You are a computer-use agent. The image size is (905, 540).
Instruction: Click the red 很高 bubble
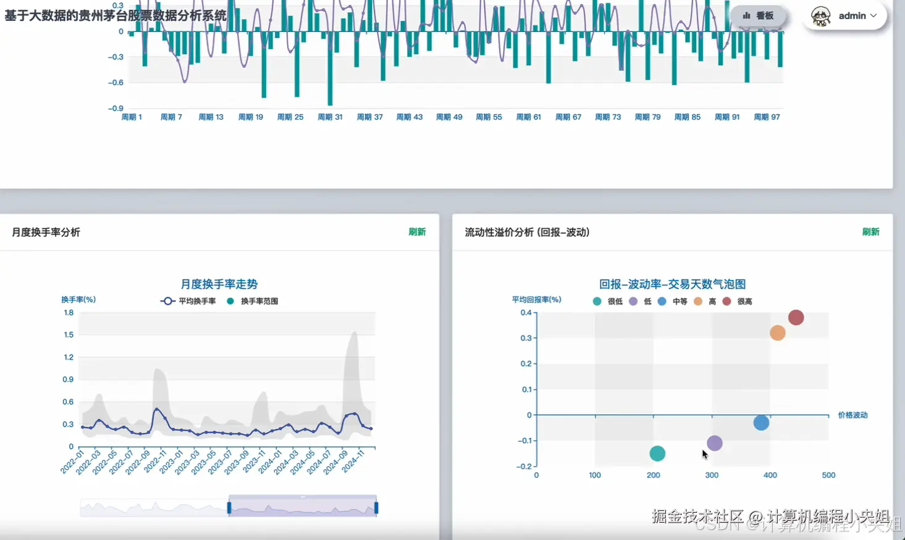tap(796, 317)
